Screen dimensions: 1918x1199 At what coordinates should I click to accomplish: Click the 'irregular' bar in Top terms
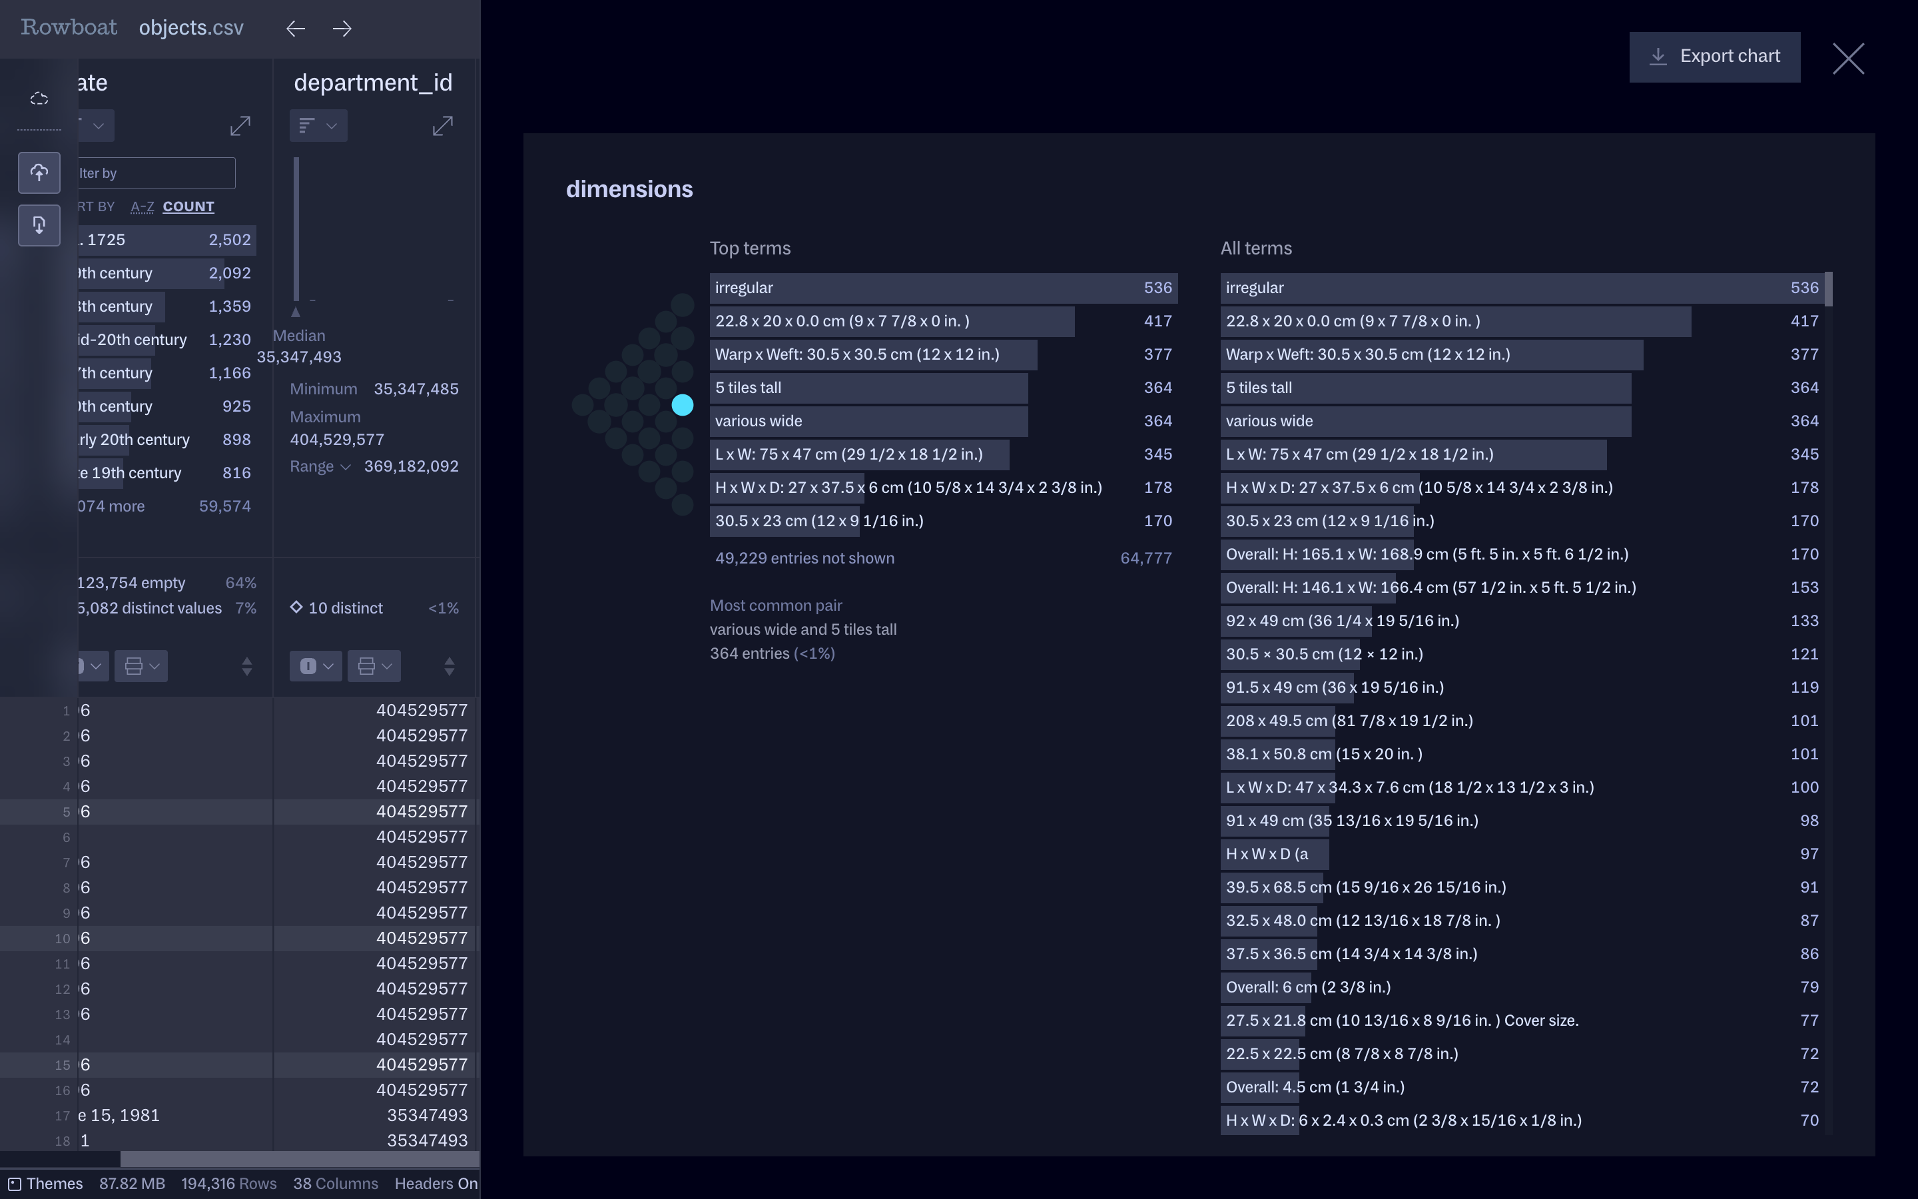942,288
